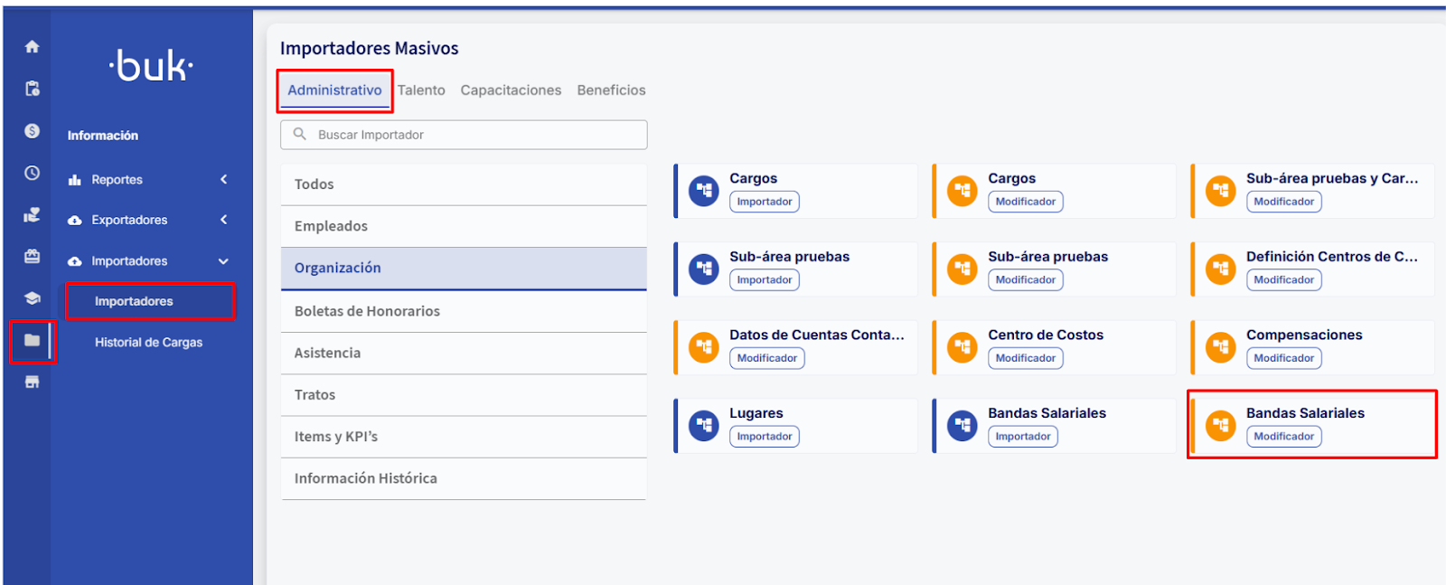The image size is (1446, 585).
Task: Click the home icon in left sidebar
Action: click(x=32, y=47)
